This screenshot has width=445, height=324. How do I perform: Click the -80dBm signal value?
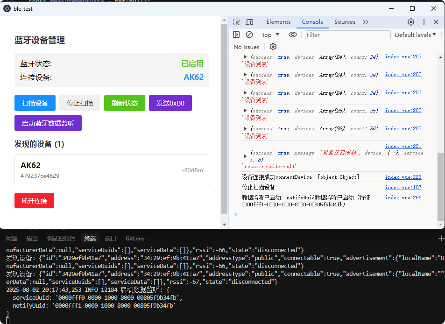[192, 170]
